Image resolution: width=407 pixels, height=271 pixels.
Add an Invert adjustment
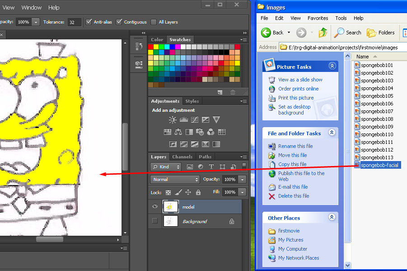click(x=173, y=144)
